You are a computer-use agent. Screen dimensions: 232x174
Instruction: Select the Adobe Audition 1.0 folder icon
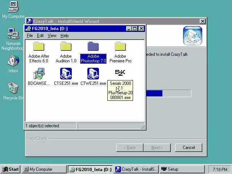point(66,46)
